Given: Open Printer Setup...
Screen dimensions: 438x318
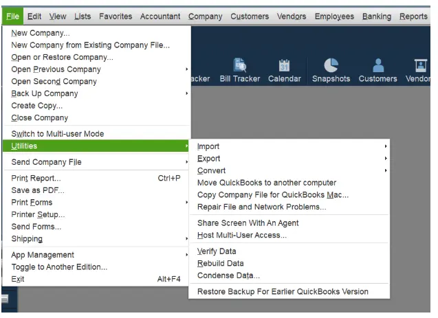Looking at the screenshot, I should click(x=96, y=214).
